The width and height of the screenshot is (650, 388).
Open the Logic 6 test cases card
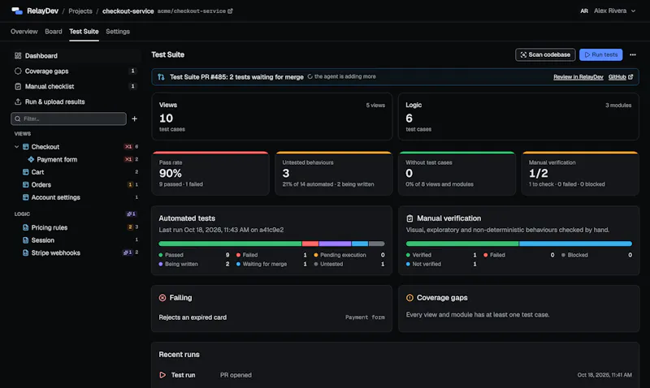pyautogui.click(x=518, y=116)
